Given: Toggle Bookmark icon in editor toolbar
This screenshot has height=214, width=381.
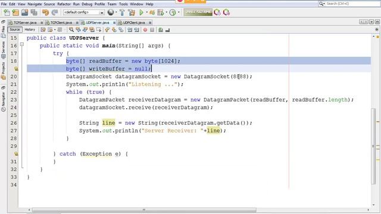Looking at the screenshot, I should 121,30.
